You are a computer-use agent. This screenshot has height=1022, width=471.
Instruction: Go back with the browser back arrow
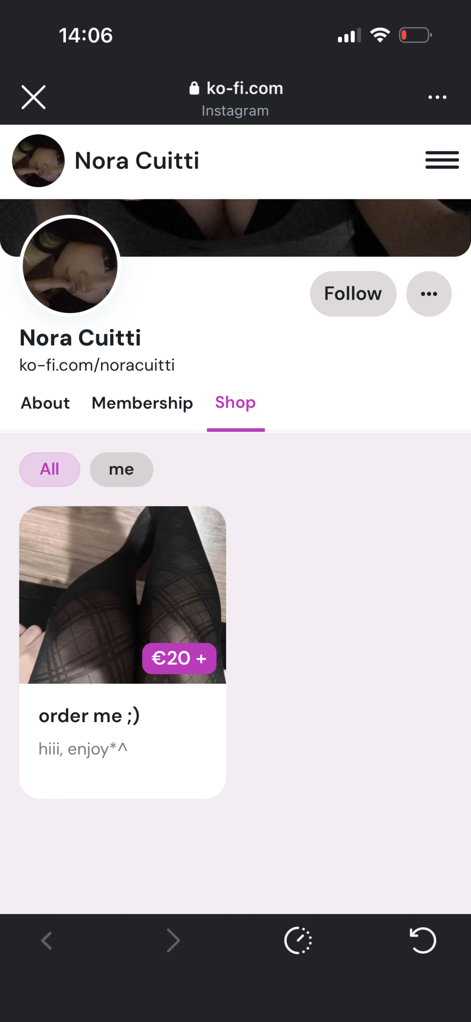(46, 940)
